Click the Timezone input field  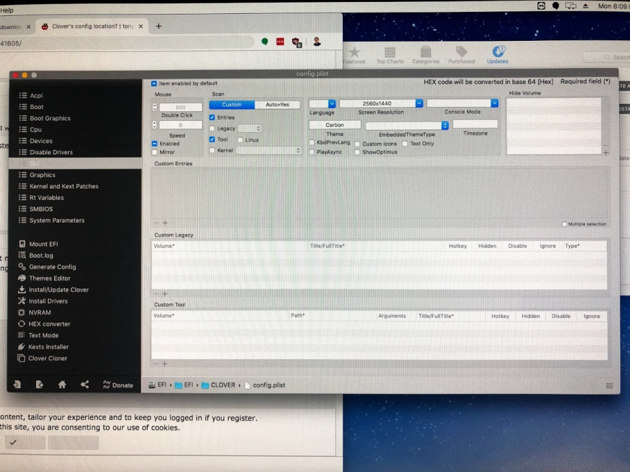[x=475, y=124]
